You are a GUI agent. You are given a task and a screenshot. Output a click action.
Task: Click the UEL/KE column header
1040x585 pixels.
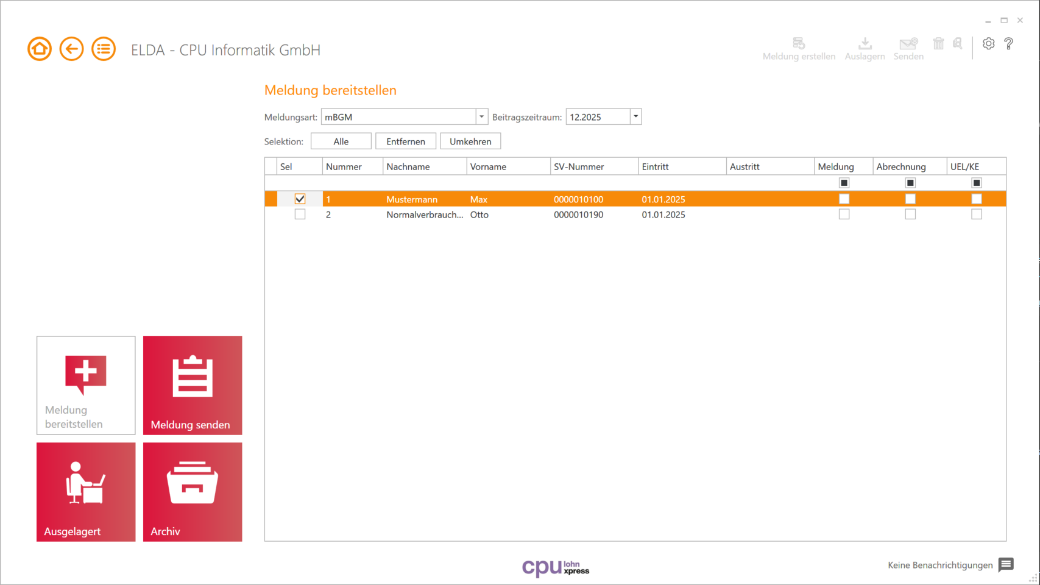(x=976, y=166)
